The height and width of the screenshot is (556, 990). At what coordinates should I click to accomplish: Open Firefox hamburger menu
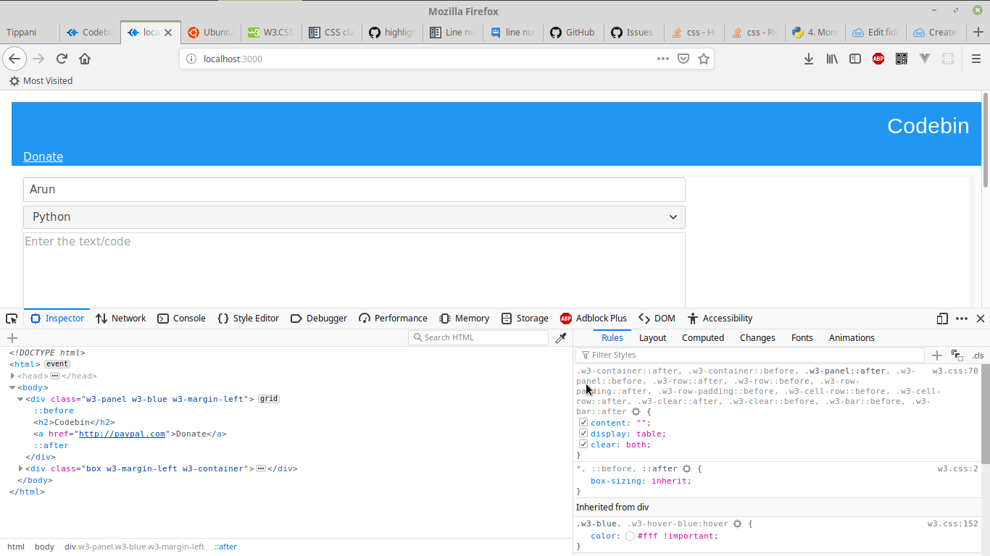[x=976, y=59]
